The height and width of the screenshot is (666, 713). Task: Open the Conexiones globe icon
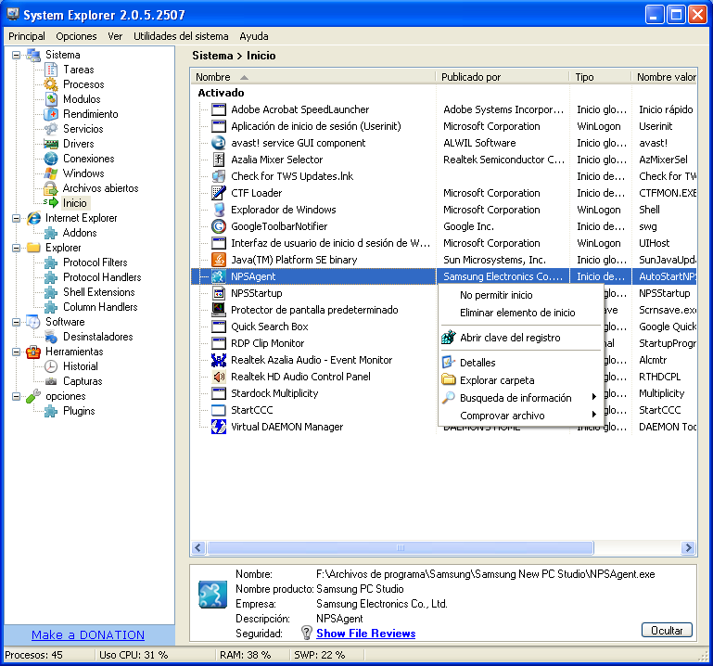(x=51, y=159)
